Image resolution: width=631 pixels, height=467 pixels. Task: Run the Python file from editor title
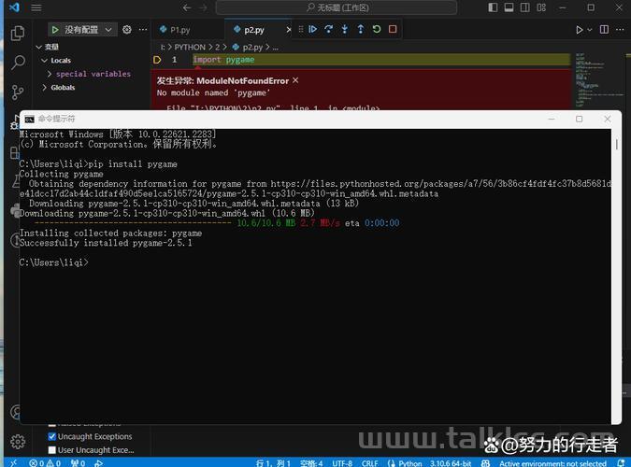pyautogui.click(x=579, y=30)
